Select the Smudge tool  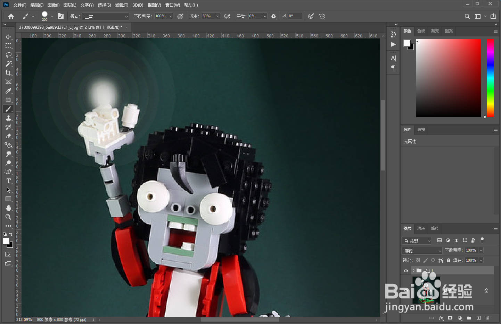8,154
